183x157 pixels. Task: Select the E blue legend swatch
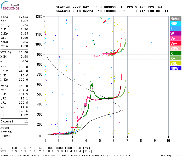coord(176,28)
